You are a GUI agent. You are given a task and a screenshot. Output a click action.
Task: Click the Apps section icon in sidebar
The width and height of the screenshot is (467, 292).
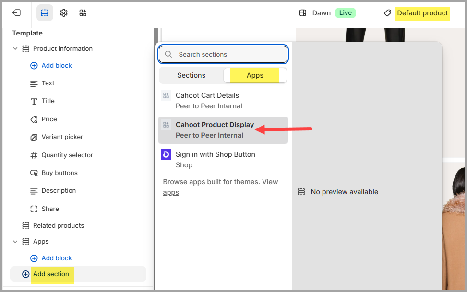26,242
